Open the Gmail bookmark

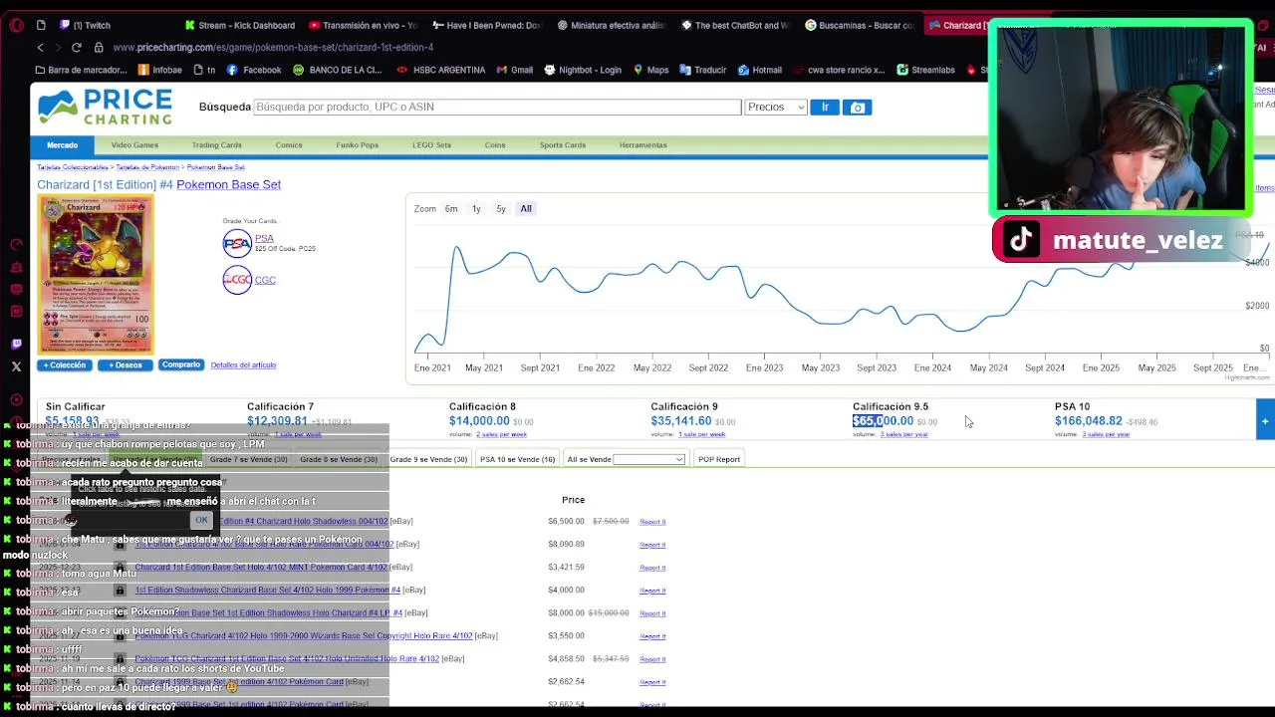pyautogui.click(x=514, y=70)
